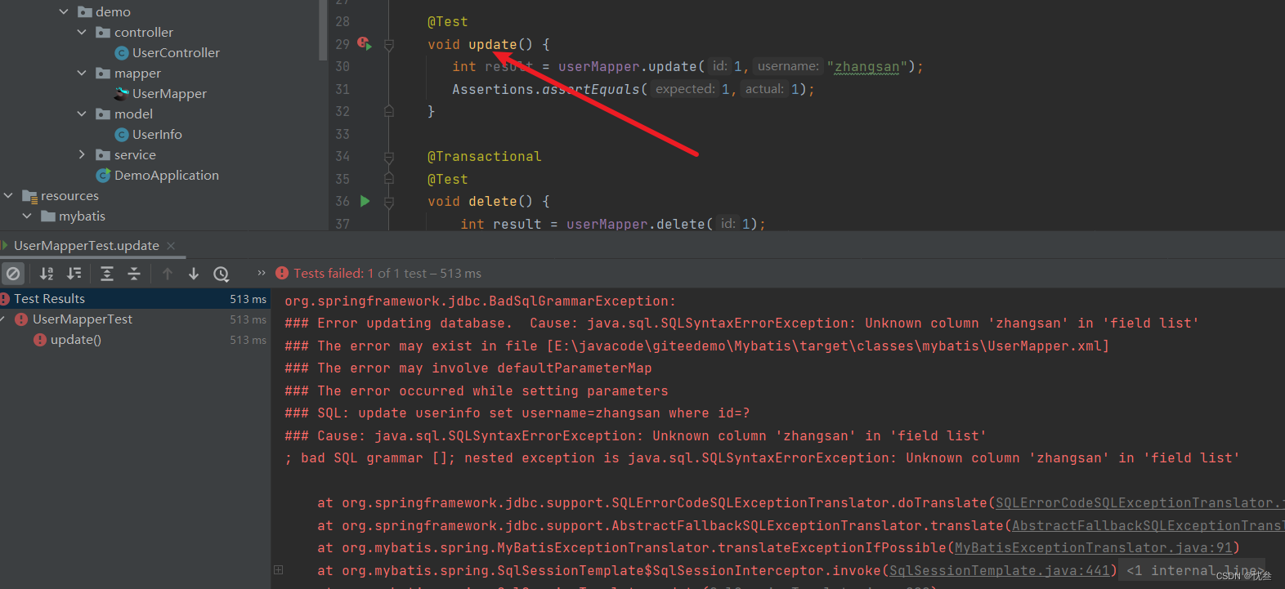Image resolution: width=1285 pixels, height=589 pixels.
Task: Expand the service package
Action: (x=82, y=154)
